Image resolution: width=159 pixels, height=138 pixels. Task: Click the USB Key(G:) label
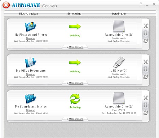119,71
